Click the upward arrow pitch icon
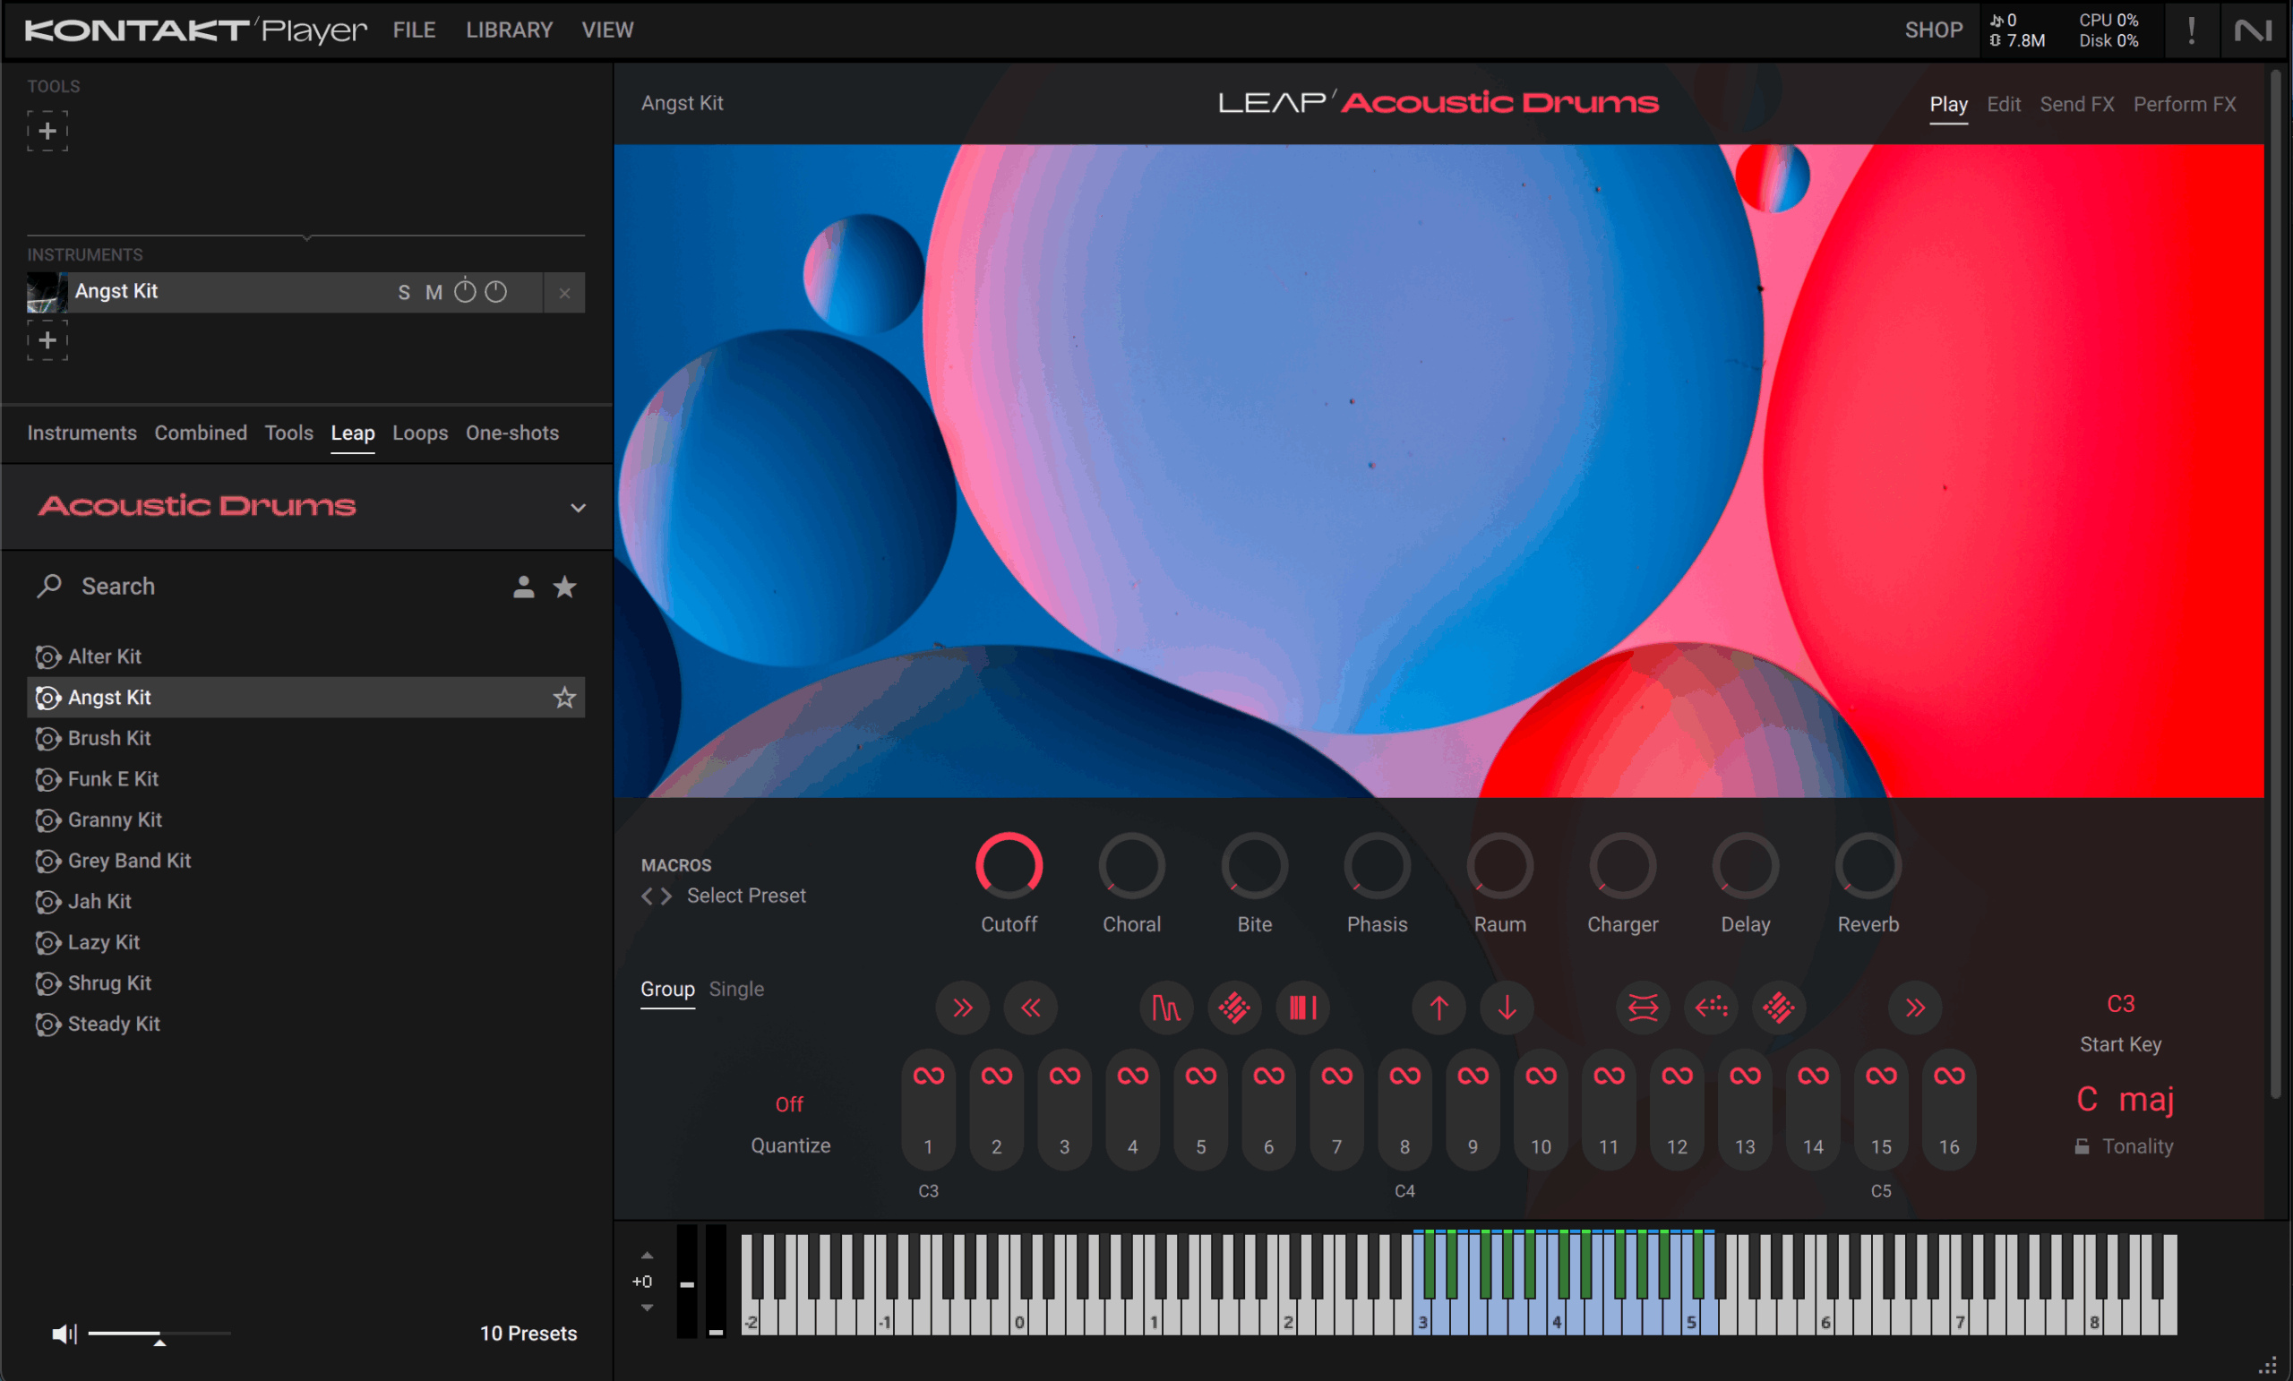2293x1381 pixels. 1438,1008
